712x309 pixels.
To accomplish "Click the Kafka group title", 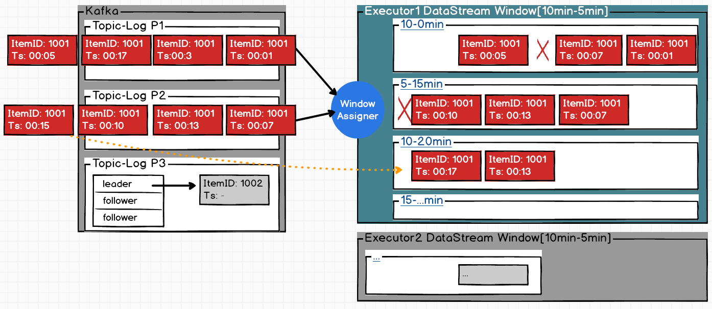I will point(101,10).
